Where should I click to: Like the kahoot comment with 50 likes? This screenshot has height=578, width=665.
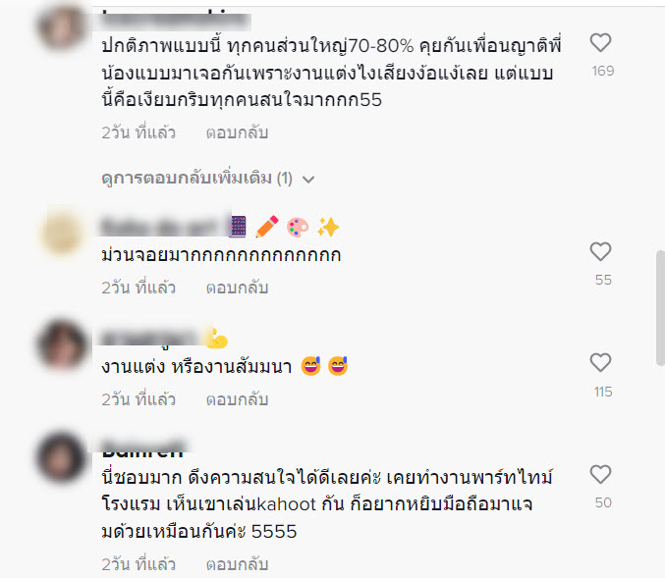point(600,474)
